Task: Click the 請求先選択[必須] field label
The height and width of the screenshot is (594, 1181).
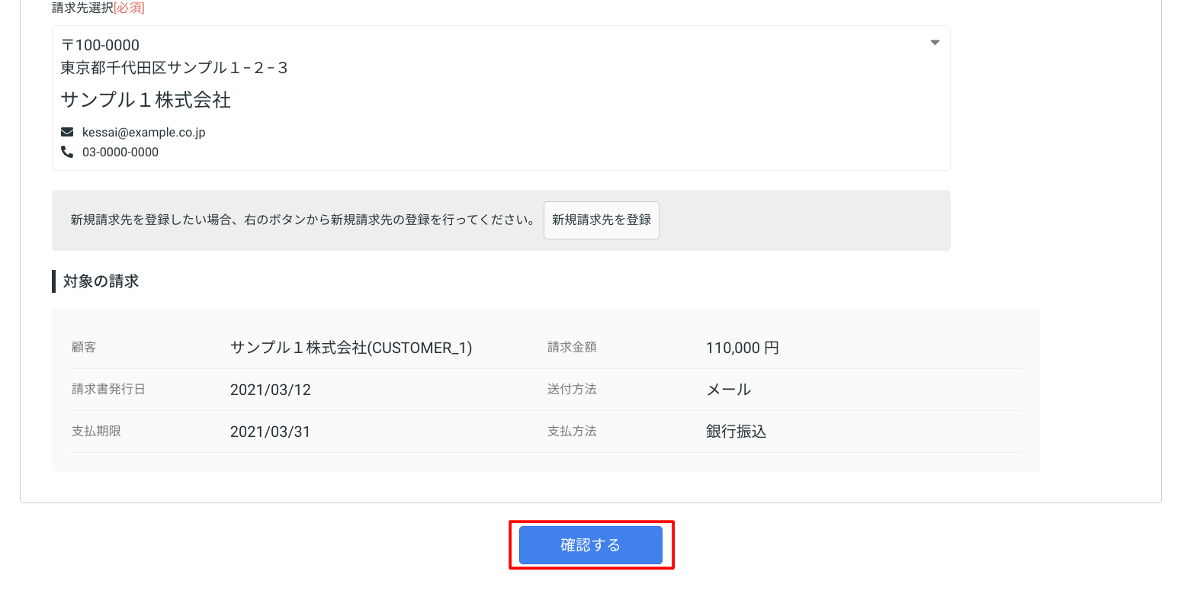Action: click(x=98, y=8)
